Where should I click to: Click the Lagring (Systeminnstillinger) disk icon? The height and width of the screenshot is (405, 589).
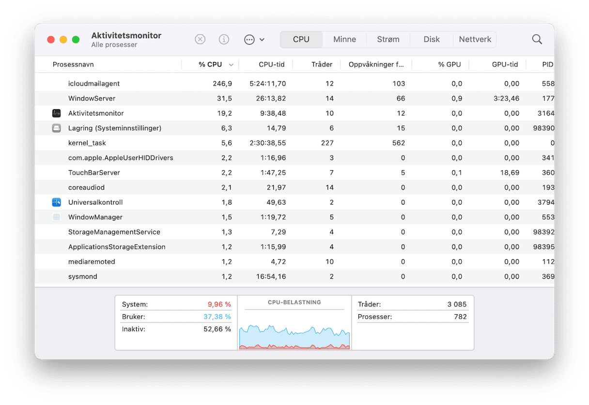click(57, 128)
